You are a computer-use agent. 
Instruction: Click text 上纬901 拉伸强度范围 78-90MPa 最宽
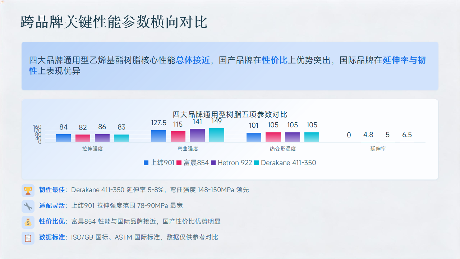pos(127,206)
